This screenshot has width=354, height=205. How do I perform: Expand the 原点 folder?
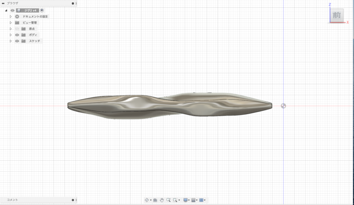pos(11,29)
